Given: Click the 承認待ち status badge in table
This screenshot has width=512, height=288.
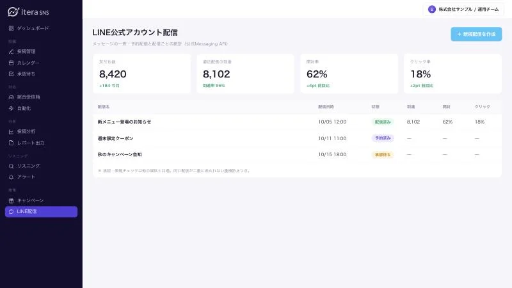Looking at the screenshot, I should 383,154.
